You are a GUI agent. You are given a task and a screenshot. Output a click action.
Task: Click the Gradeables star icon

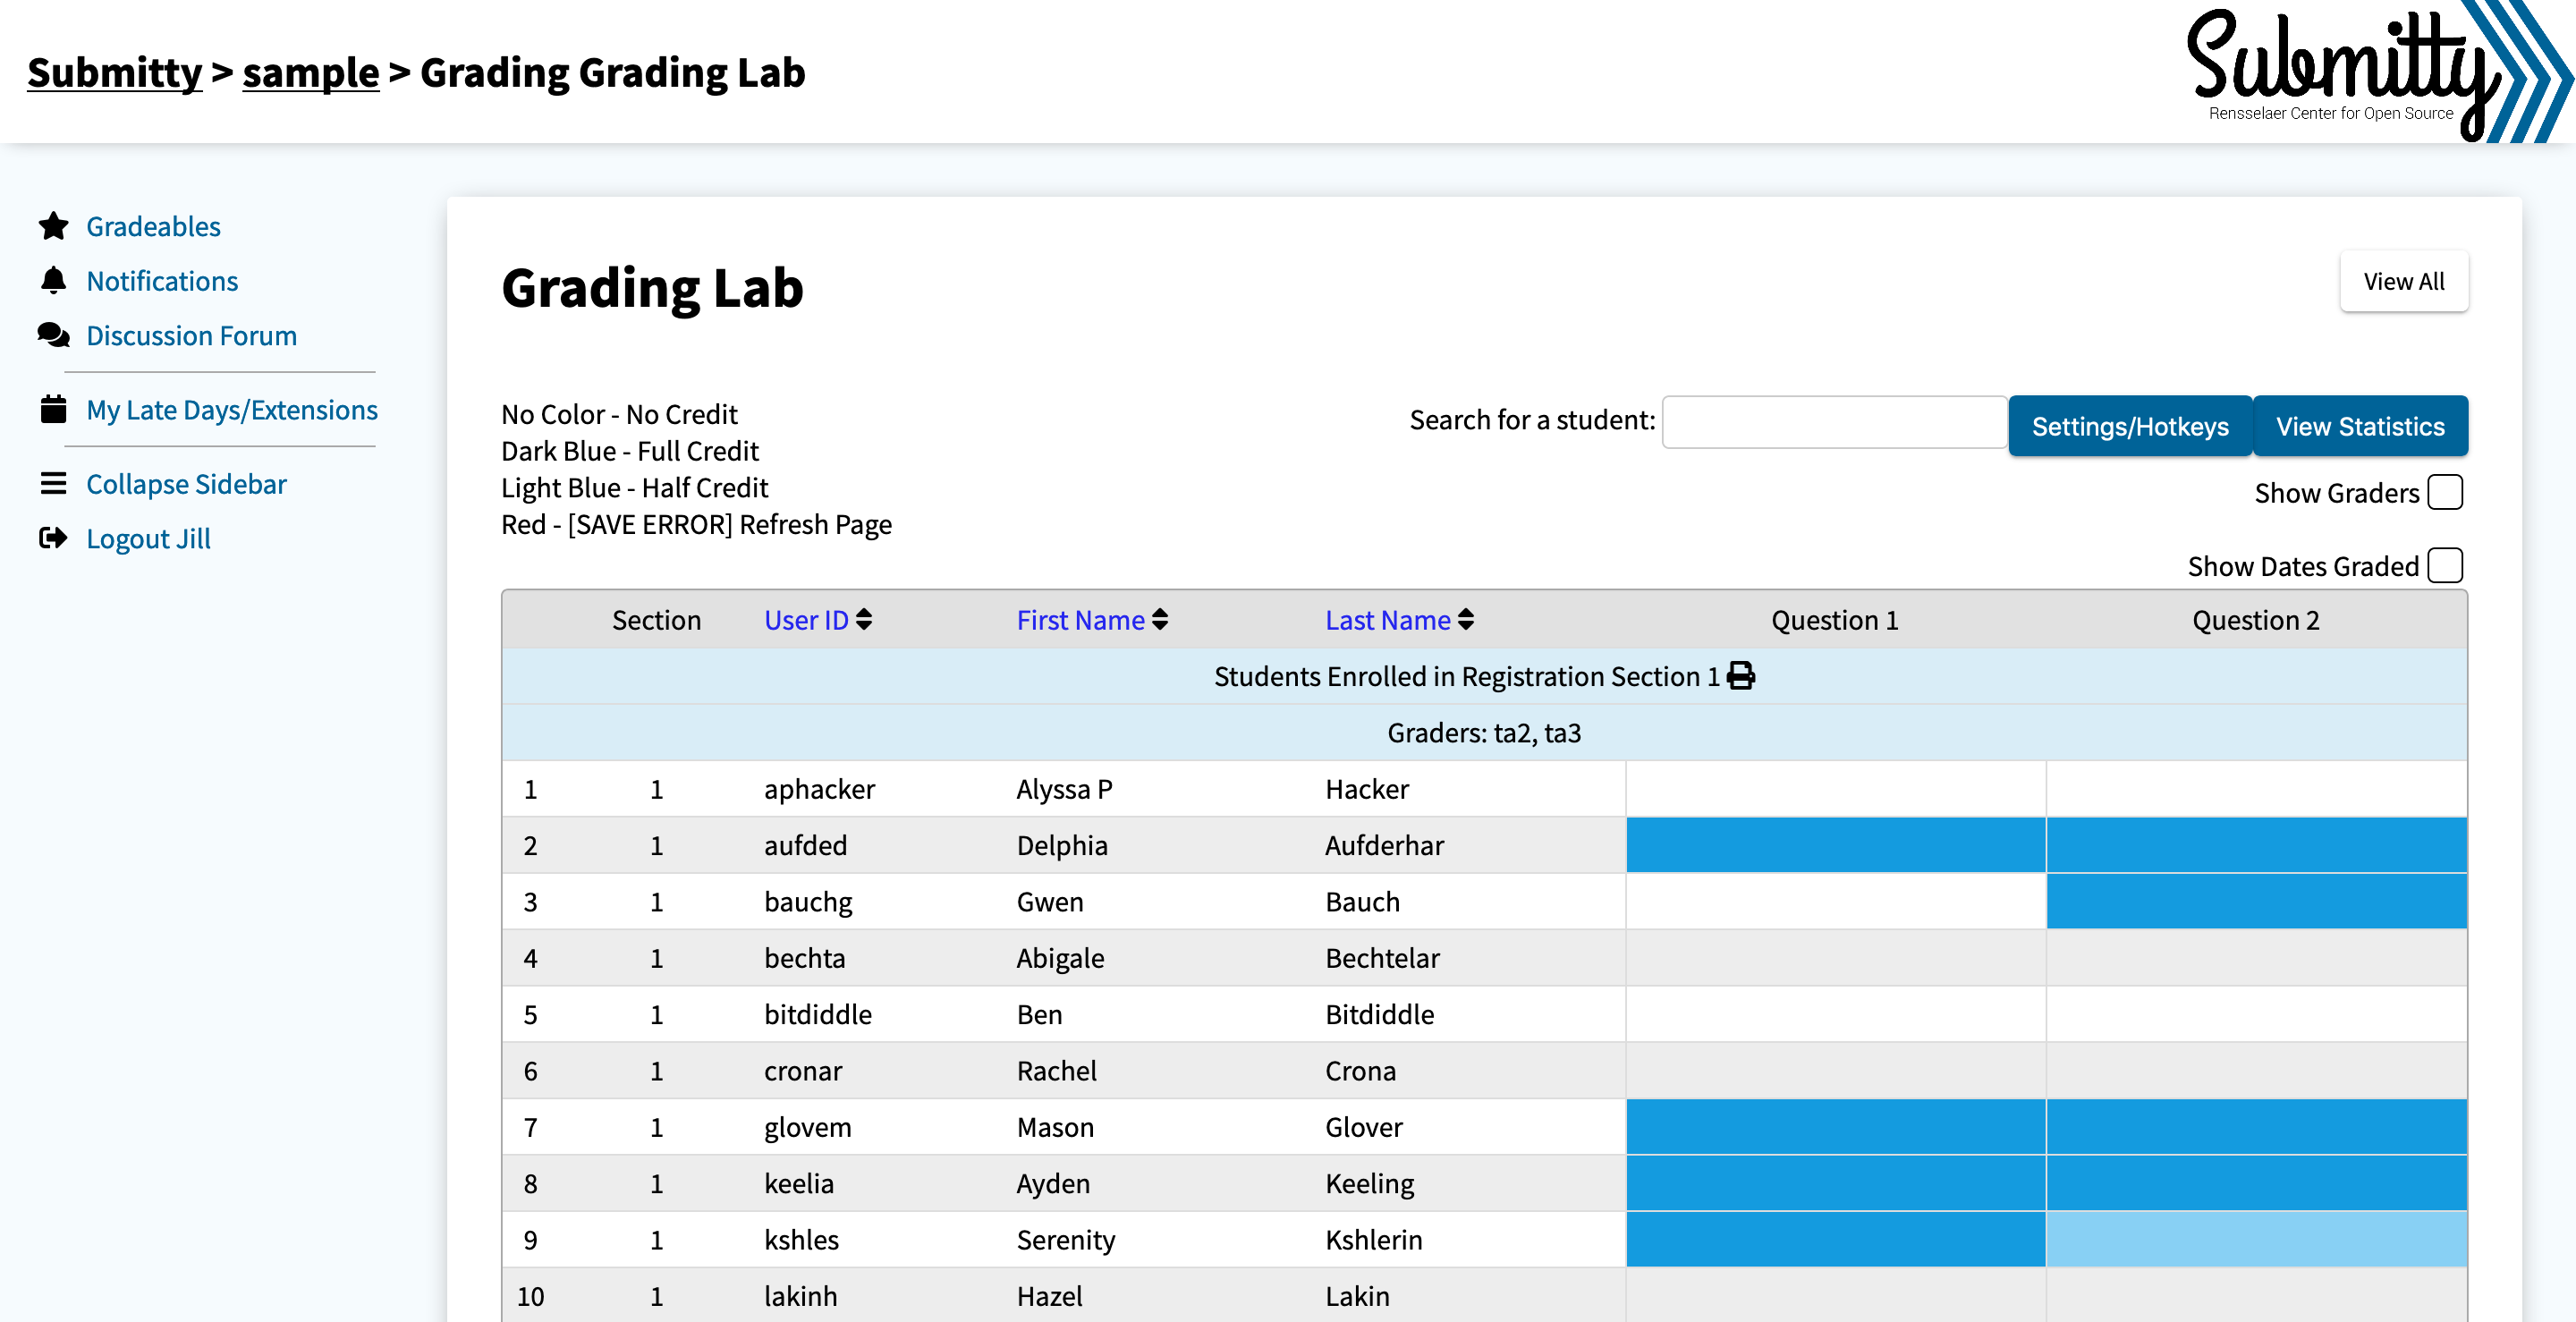53,226
